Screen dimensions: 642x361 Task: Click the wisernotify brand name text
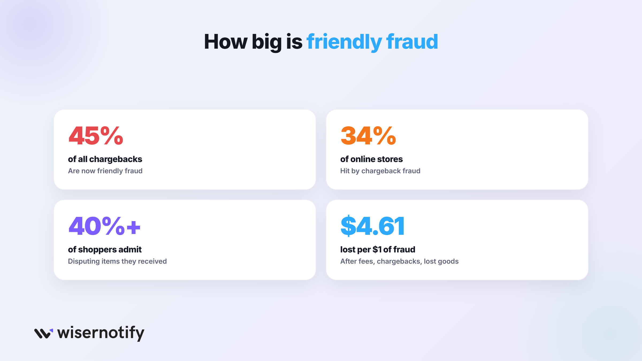[x=101, y=333]
